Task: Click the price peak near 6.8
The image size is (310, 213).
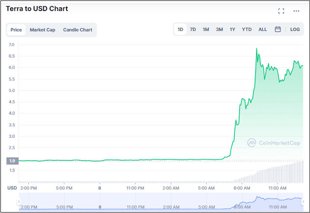Action: [256, 48]
